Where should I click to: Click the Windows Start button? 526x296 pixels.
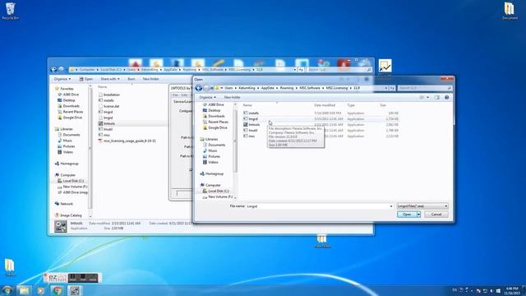click(x=7, y=290)
